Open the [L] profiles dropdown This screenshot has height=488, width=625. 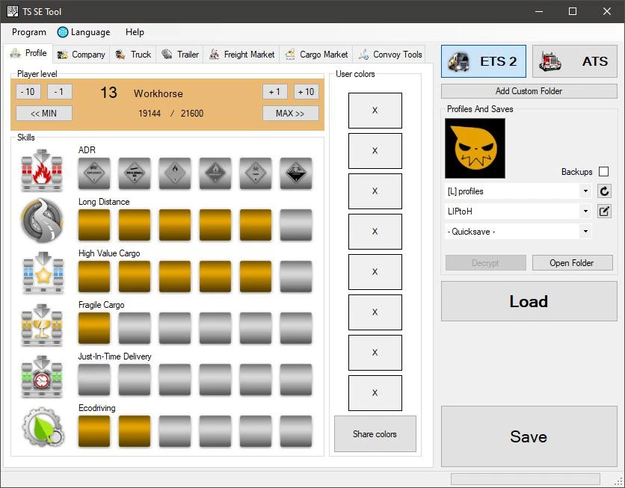(518, 191)
